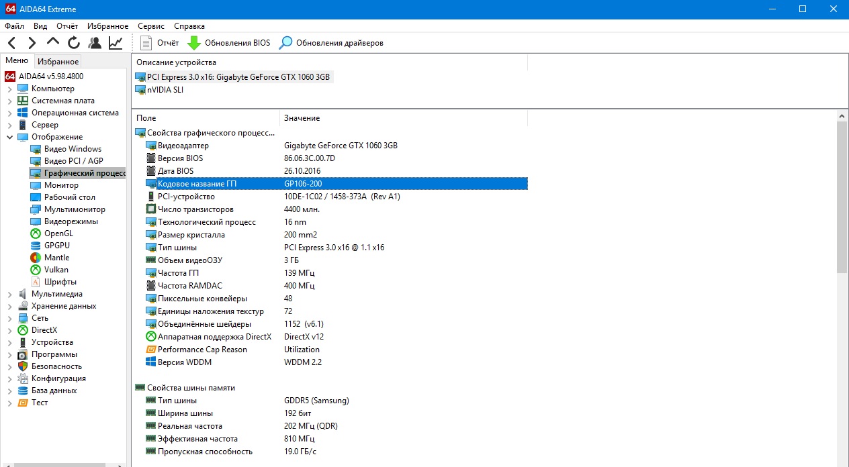Click the База данных database icon

click(x=23, y=391)
